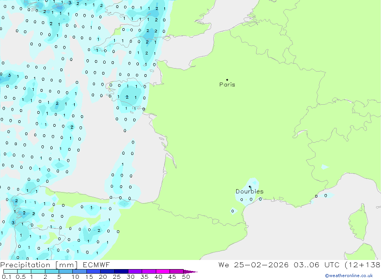Screen dimensions: 381x279
Task: Click the '10' legend scale value
Action: pos(75,277)
